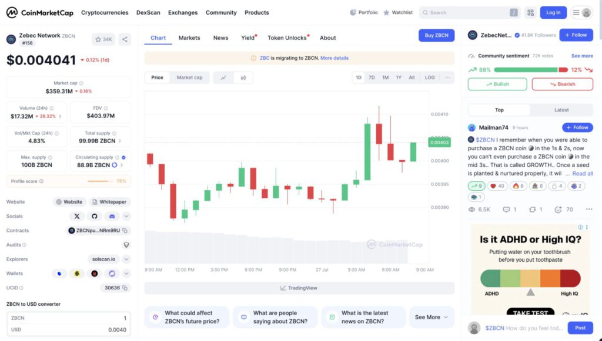This screenshot has height=341, width=602.
Task: Open the grid apps icon near Log In
Action: [x=530, y=12]
